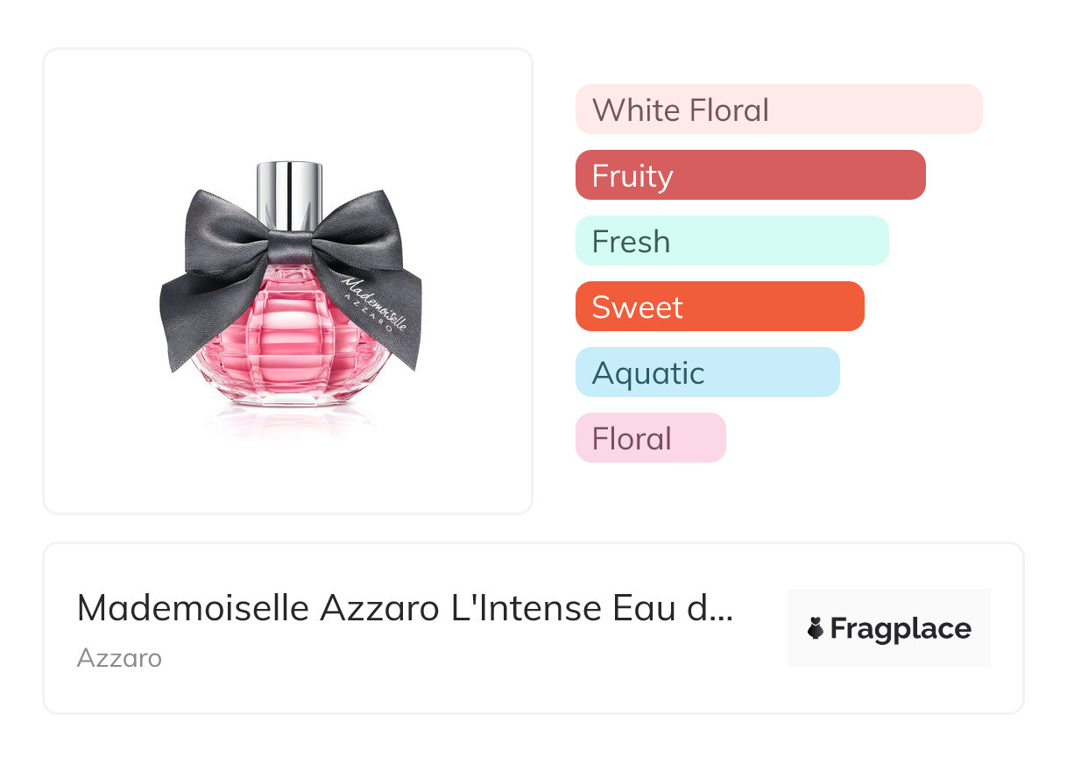Select the White Floral accord bar
Viewport: 1067px width, 757px height.
(x=778, y=110)
